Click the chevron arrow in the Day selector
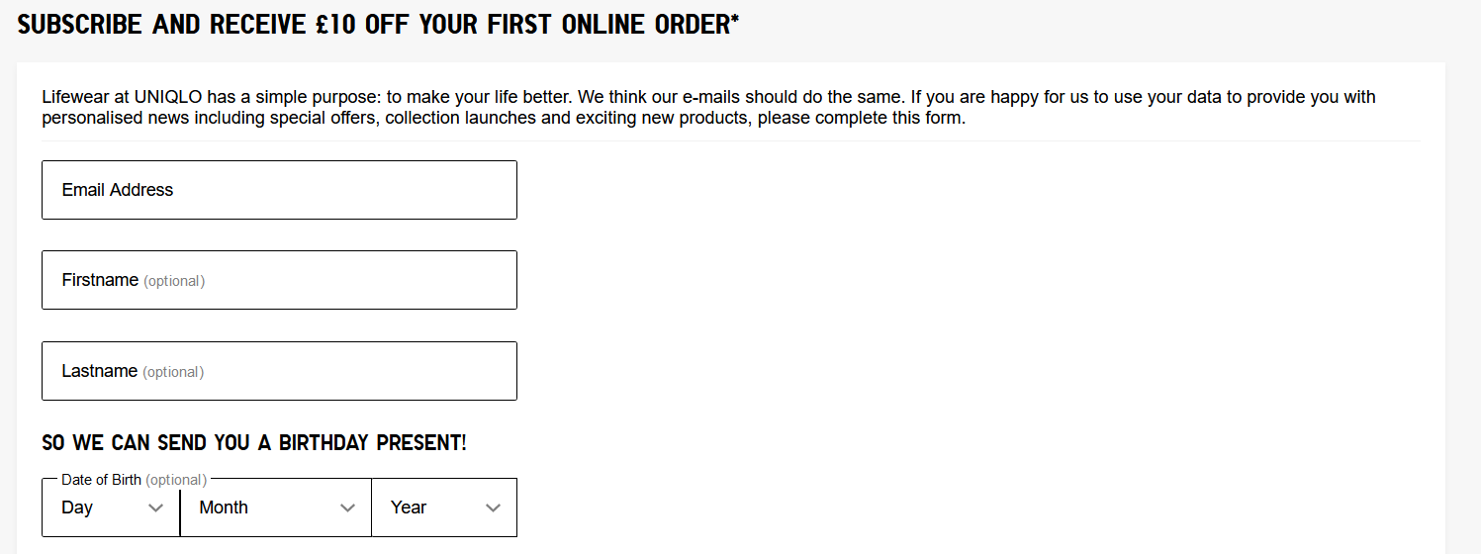The image size is (1481, 554). tap(155, 508)
